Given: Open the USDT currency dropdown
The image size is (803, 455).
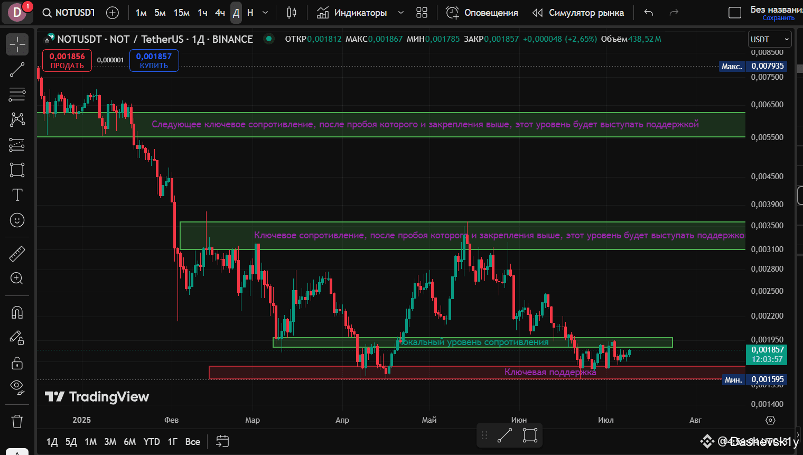Looking at the screenshot, I should [770, 39].
